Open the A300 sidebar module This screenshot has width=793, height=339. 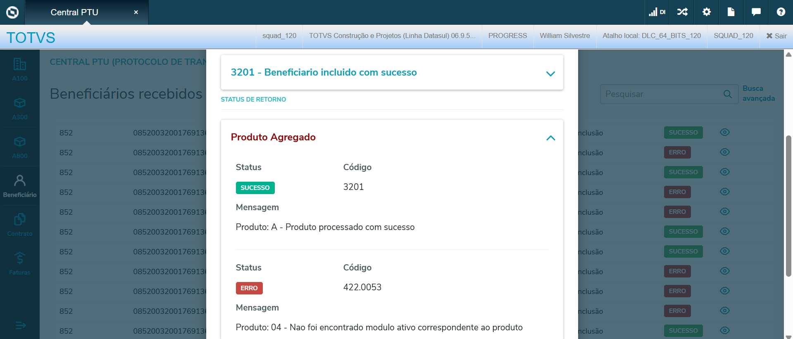19,108
